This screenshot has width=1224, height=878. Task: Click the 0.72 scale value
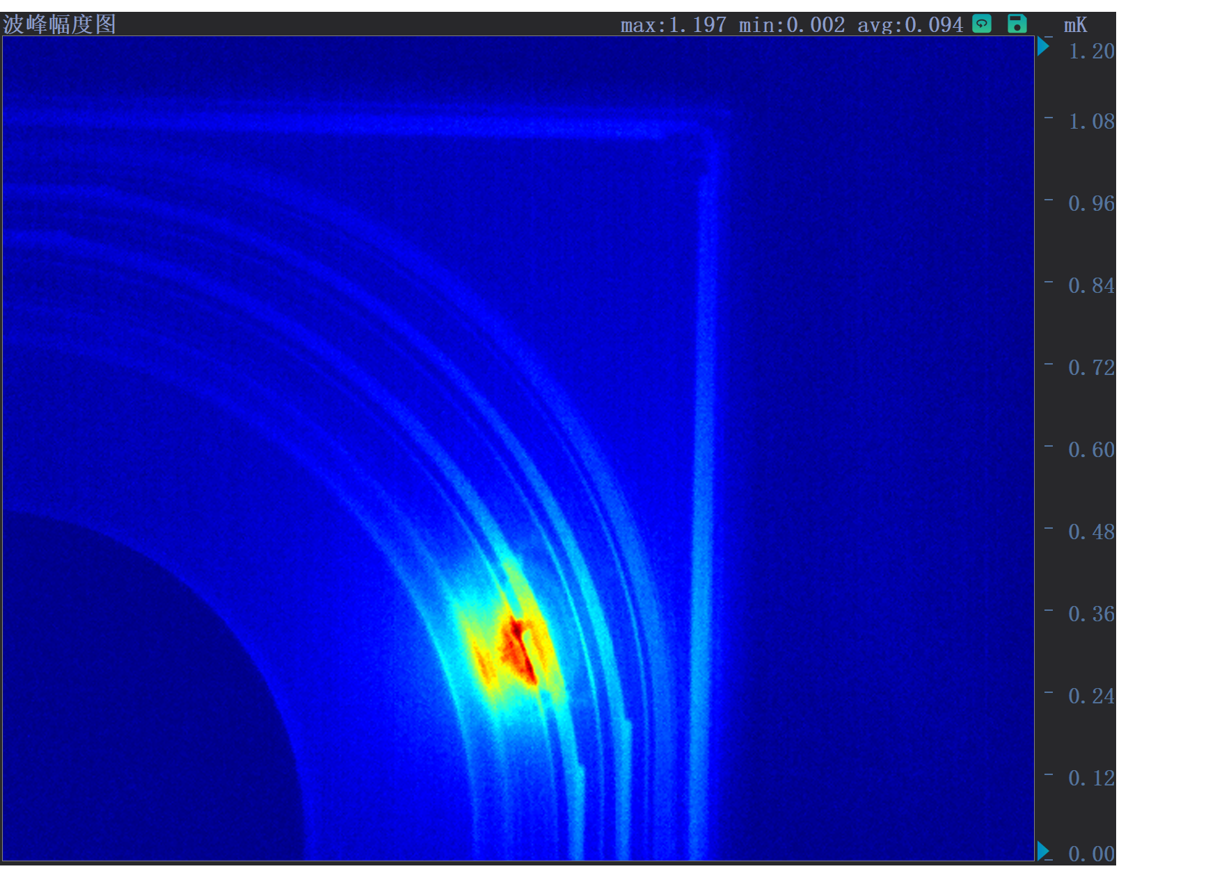coord(1091,367)
